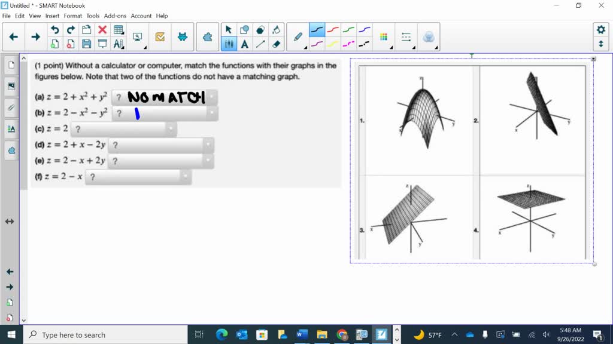Select the blue highlighted pen style
Viewport: 613px width, 344px height.
pos(317,28)
